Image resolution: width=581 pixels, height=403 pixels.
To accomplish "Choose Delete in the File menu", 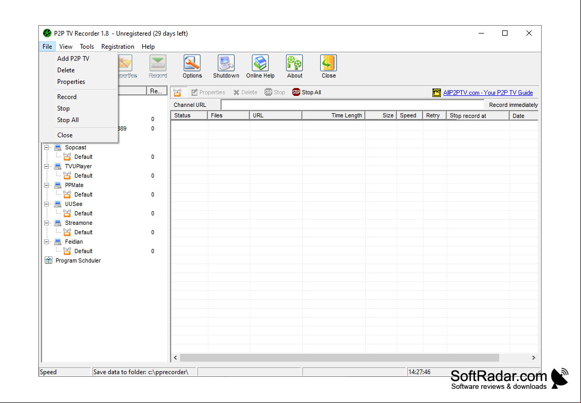I will pyautogui.click(x=79, y=70).
